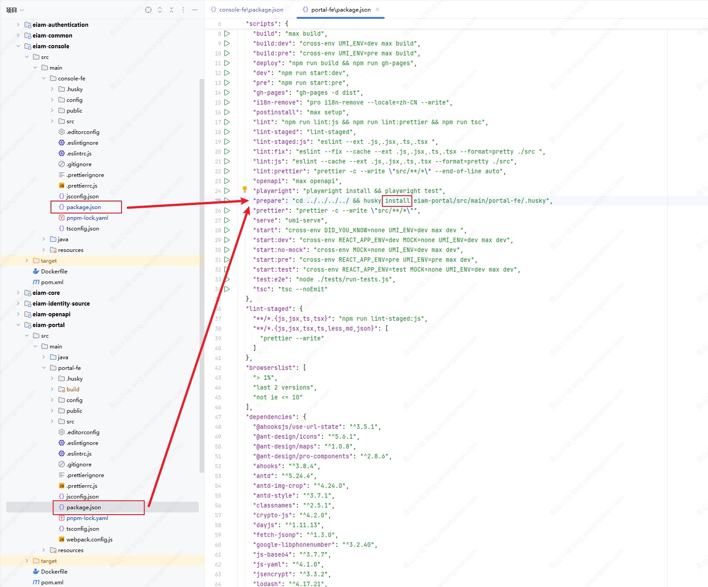Run the "lint:fix" script gutter icon
The width and height of the screenshot is (708, 587).
(227, 151)
